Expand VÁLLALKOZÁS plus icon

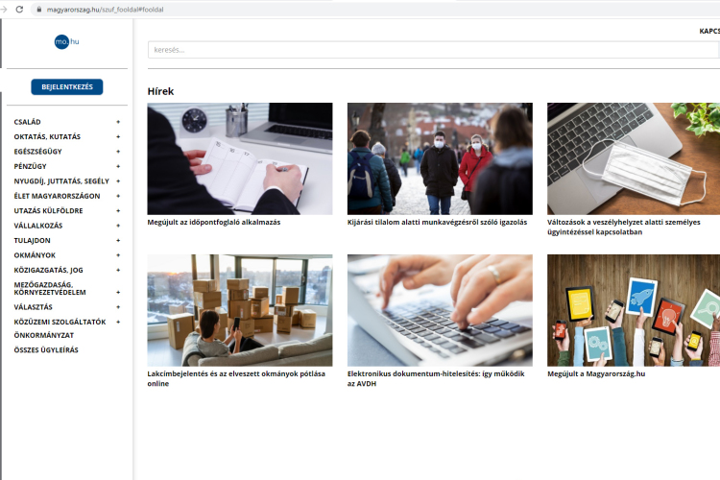118,226
